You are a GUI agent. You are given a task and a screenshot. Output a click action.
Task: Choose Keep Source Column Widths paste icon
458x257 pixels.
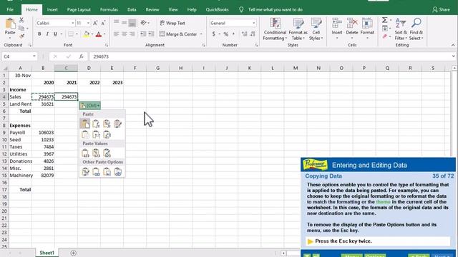pyautogui.click(x=96, y=135)
